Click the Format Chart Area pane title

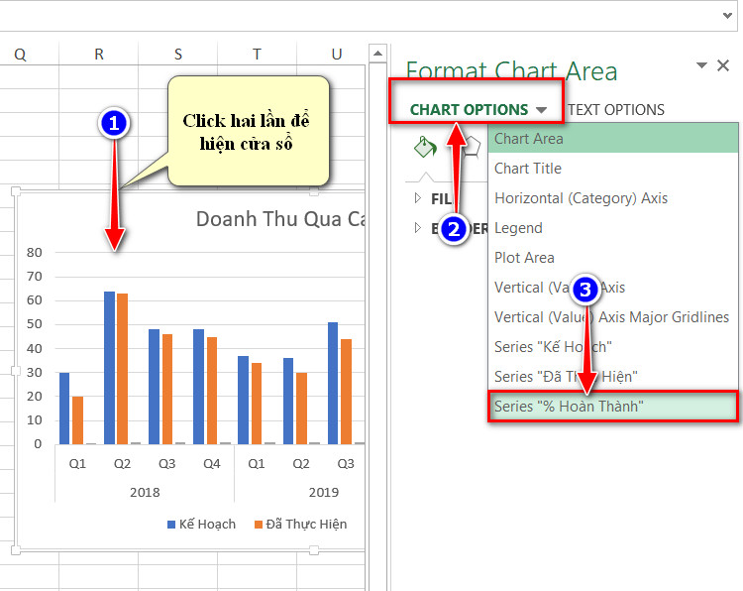511,71
